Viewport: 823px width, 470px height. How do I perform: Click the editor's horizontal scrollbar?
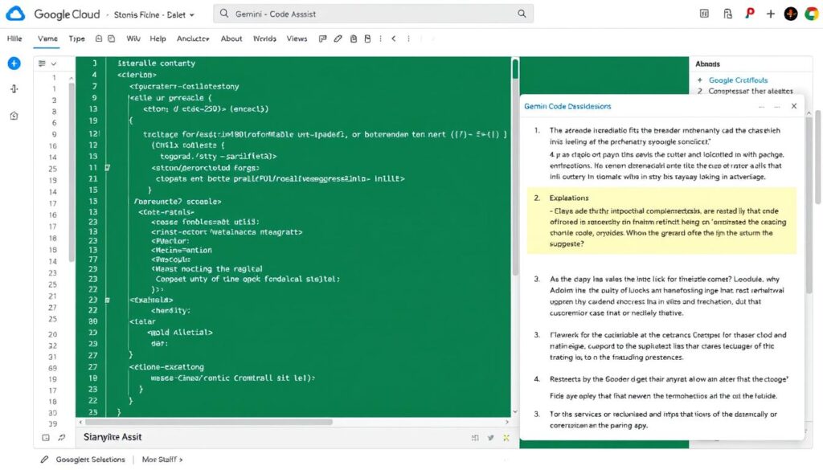click(208, 422)
